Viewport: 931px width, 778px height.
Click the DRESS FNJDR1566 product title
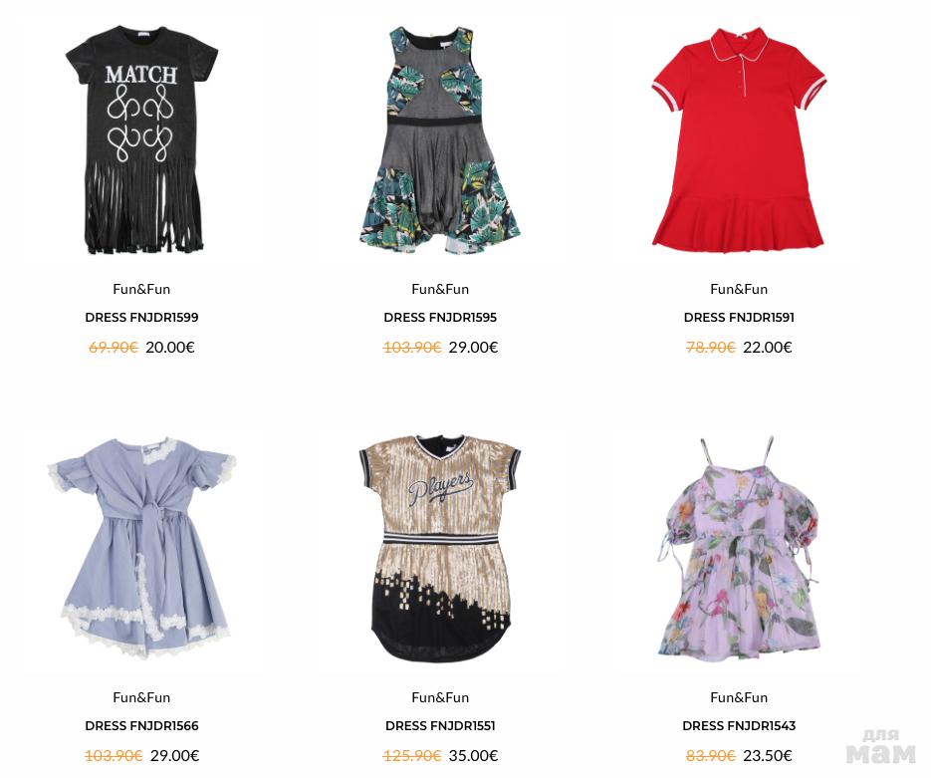click(141, 726)
